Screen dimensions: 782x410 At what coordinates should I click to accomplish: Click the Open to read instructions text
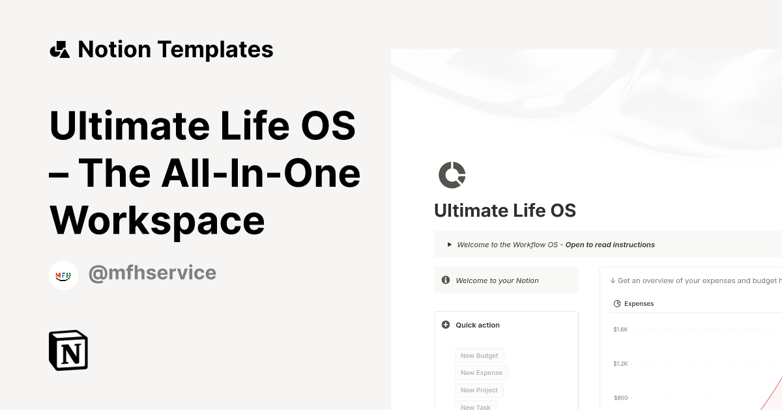point(609,244)
